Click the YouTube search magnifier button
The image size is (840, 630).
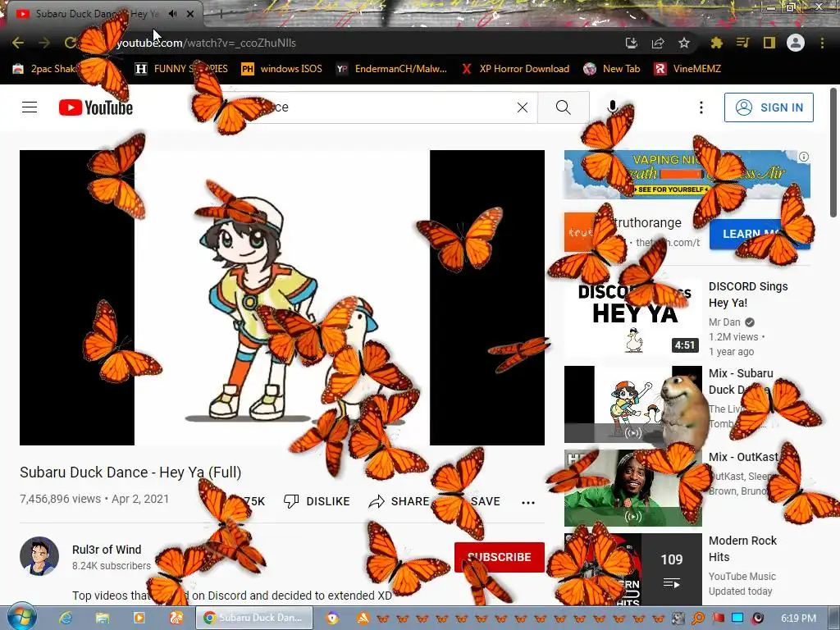pyautogui.click(x=564, y=107)
